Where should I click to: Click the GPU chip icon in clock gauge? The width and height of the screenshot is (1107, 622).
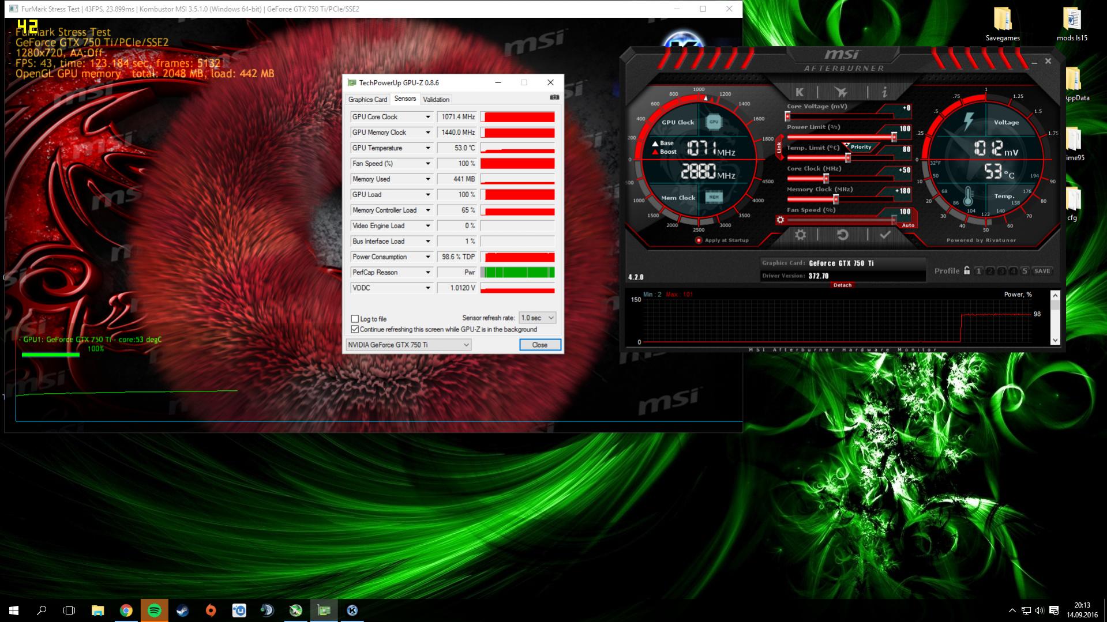(714, 122)
